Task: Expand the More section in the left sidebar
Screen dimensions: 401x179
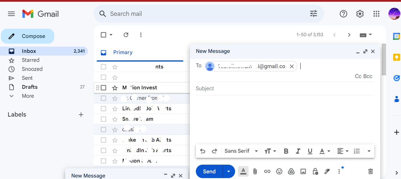Action: tap(28, 96)
